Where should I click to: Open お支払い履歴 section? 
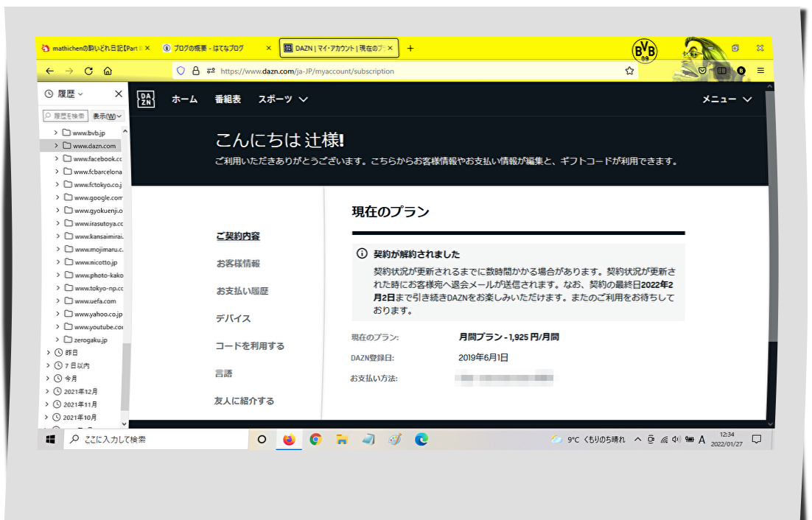(x=242, y=291)
